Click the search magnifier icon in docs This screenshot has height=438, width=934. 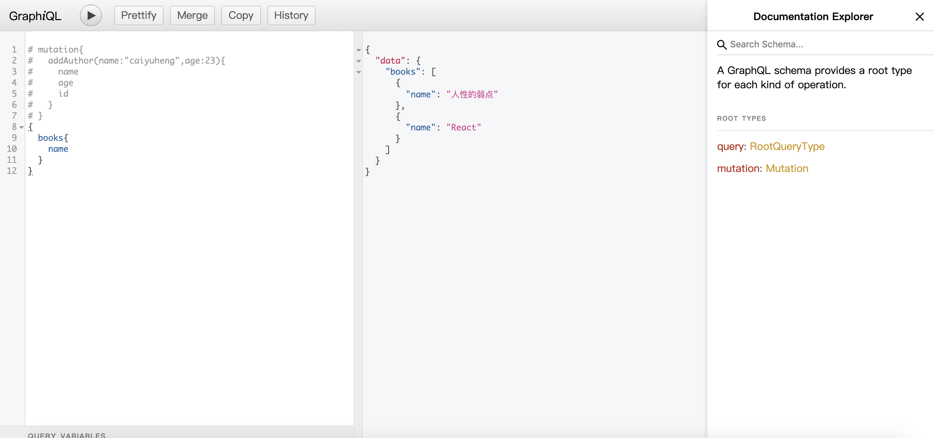tap(721, 44)
